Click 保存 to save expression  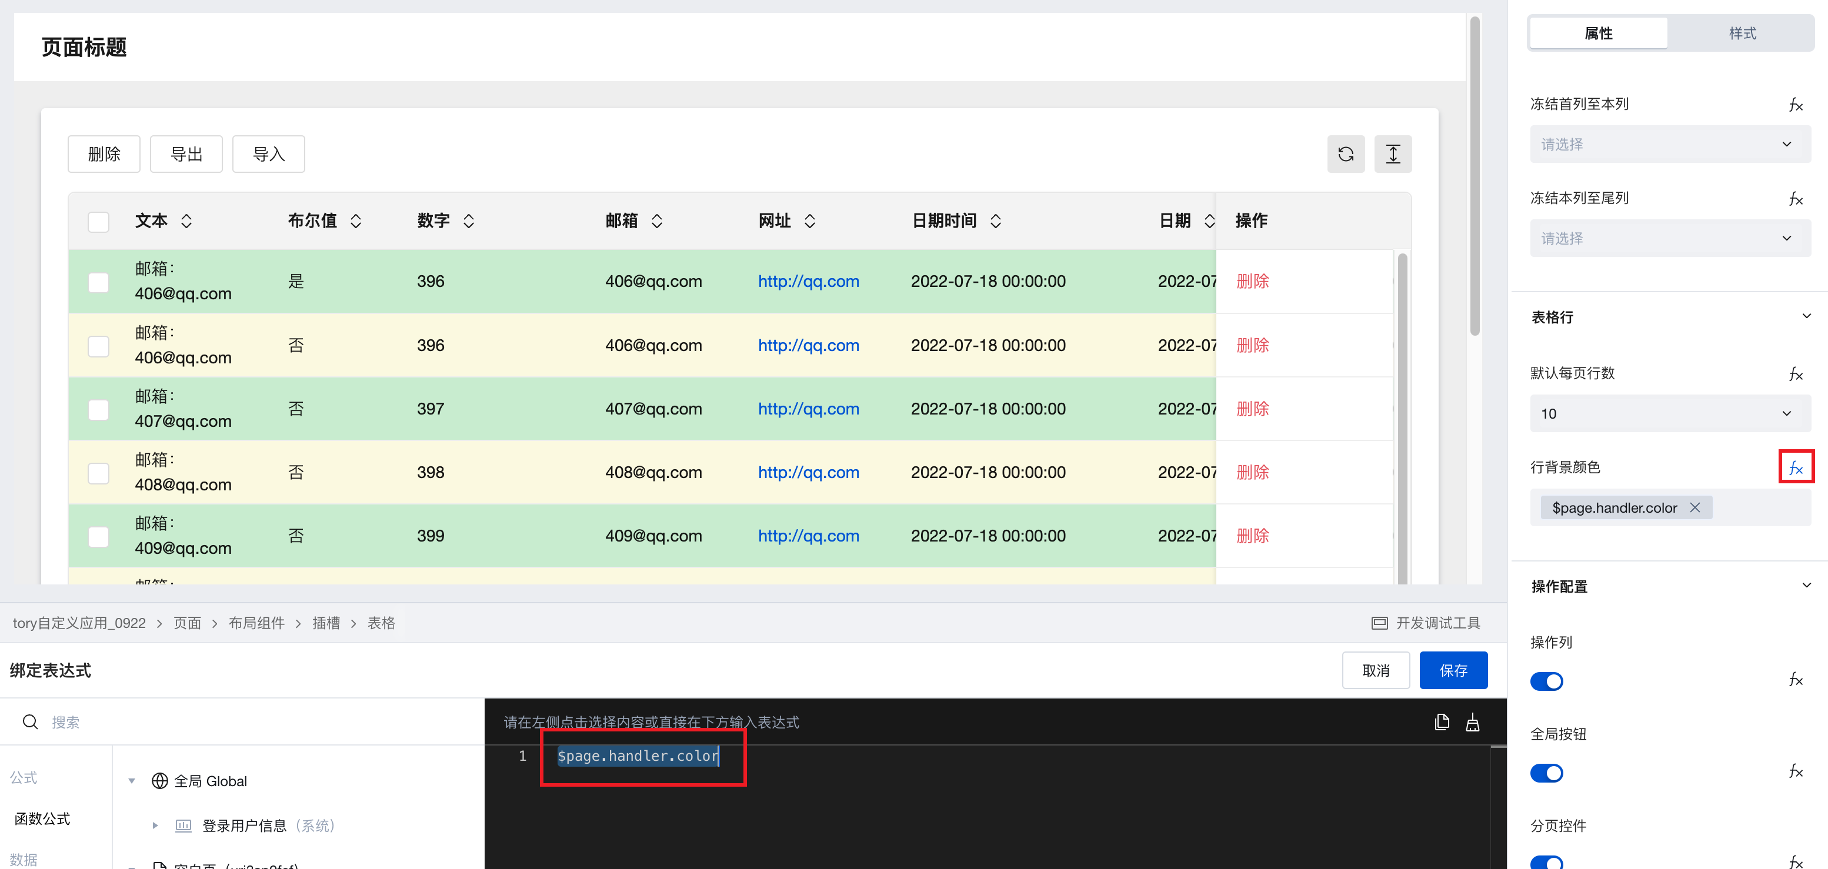[1453, 670]
